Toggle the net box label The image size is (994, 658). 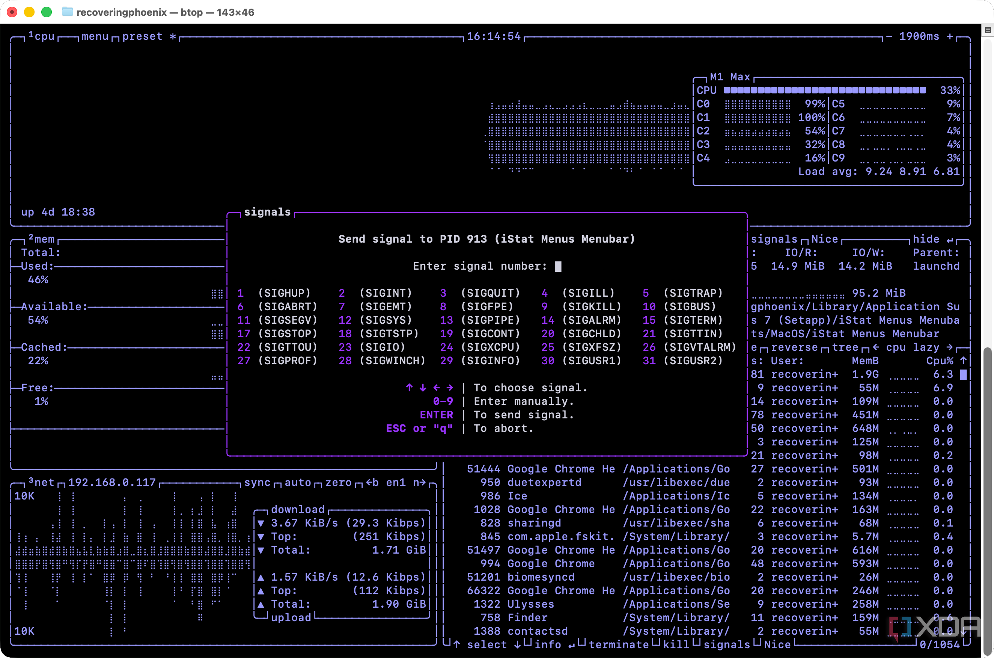coord(42,483)
